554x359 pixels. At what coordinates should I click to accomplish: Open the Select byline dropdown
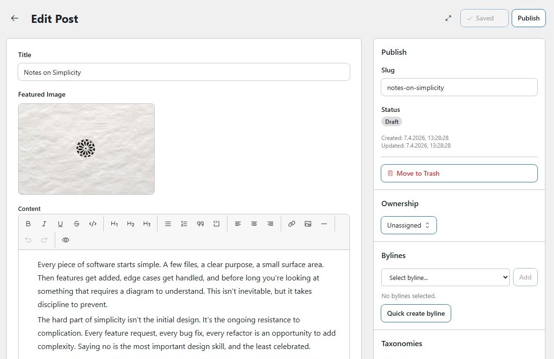tap(445, 278)
